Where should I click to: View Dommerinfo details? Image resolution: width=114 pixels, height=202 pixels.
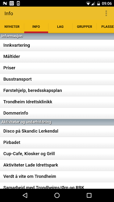click(57, 113)
